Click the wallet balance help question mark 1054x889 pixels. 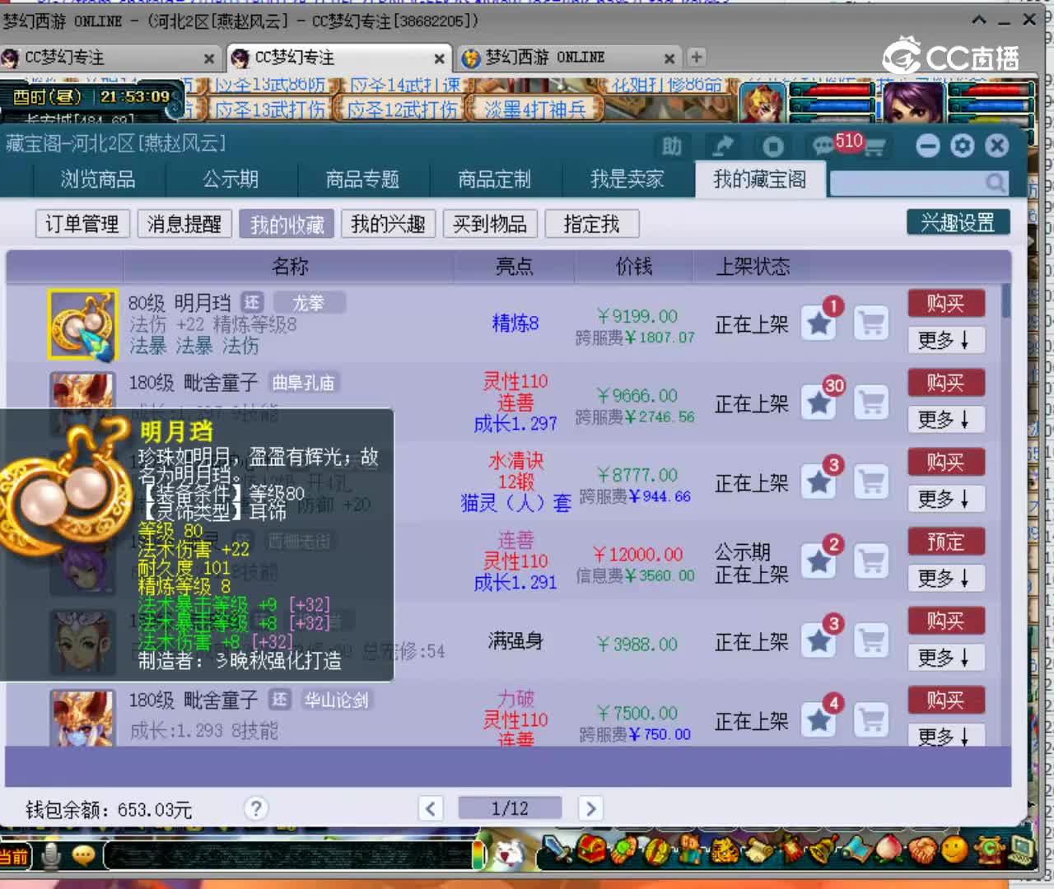click(x=256, y=808)
